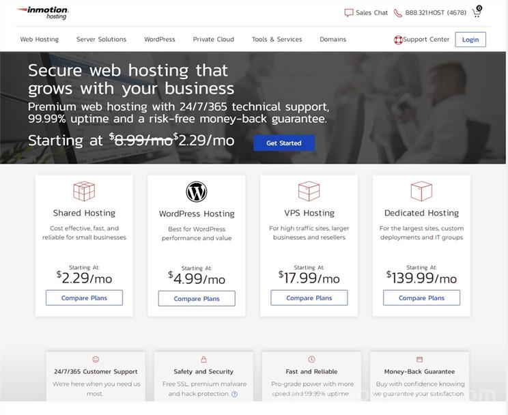
Task: Click the 'Secure web hosting that grows' headline
Action: tap(131, 79)
